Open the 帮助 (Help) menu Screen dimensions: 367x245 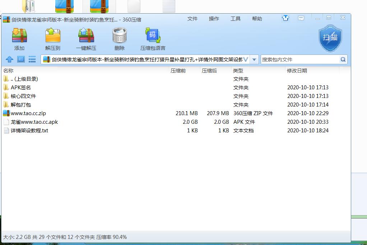point(257,19)
